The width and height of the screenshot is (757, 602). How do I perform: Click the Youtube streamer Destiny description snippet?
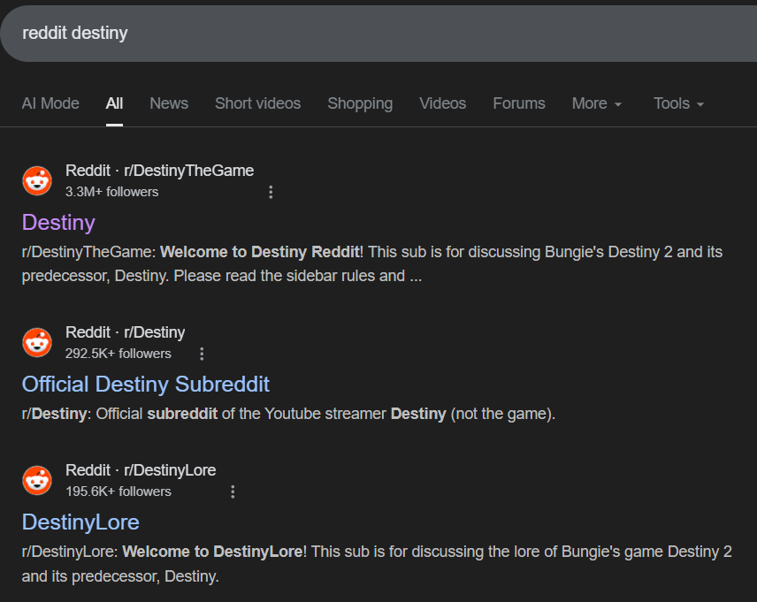coord(288,415)
